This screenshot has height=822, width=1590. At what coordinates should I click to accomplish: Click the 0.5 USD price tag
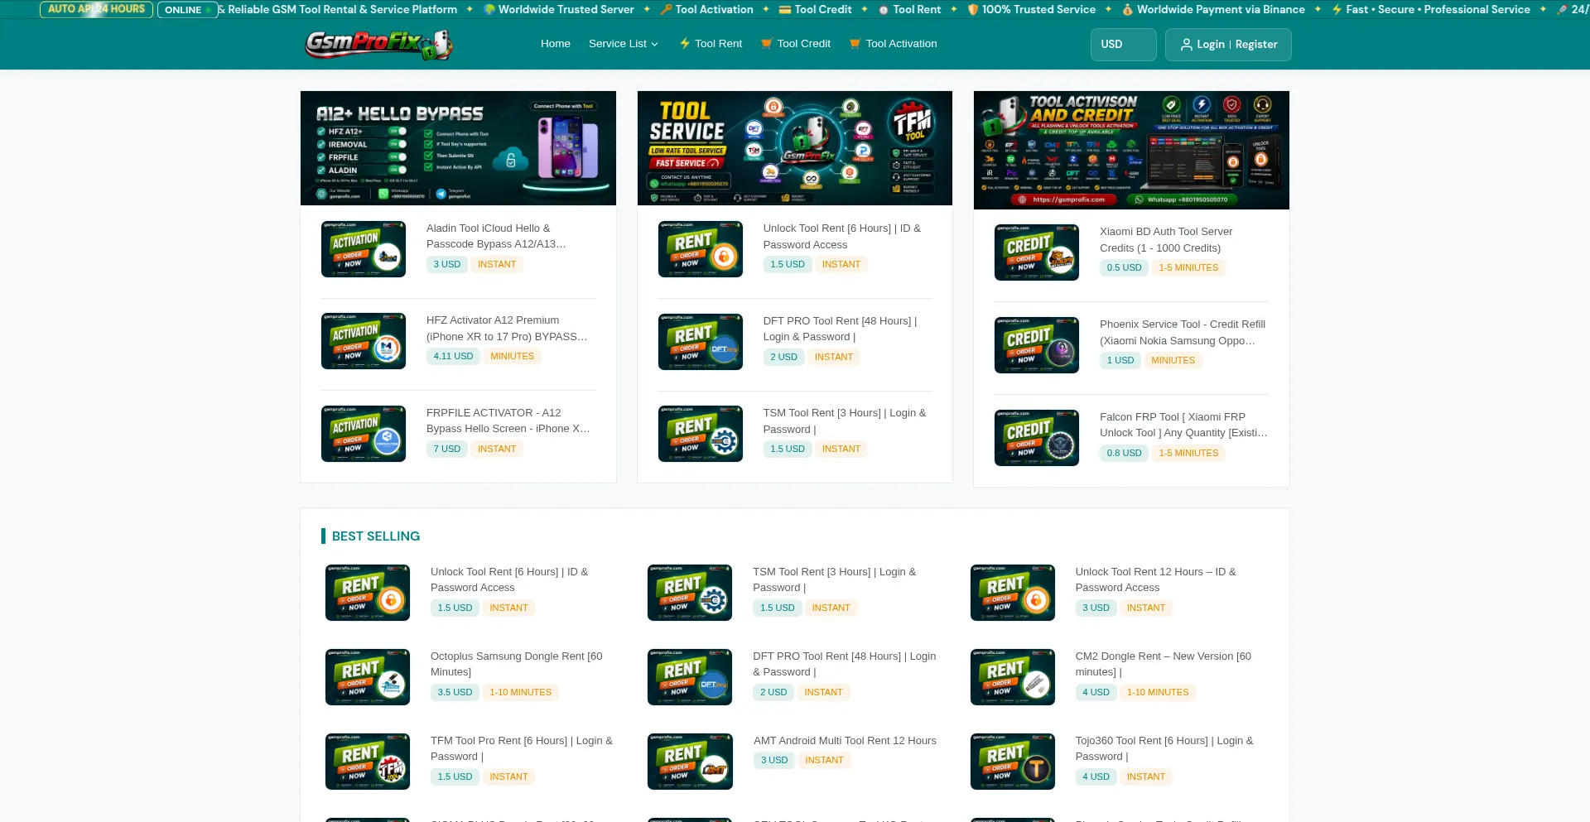(x=1124, y=268)
